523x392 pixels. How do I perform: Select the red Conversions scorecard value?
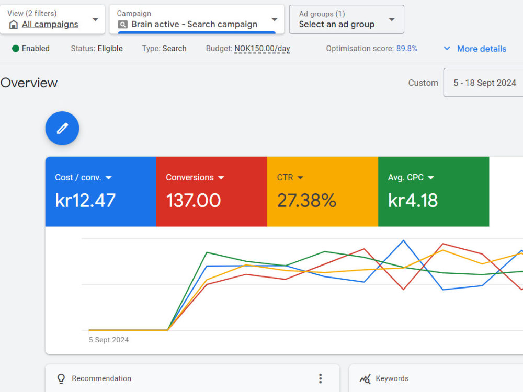194,201
